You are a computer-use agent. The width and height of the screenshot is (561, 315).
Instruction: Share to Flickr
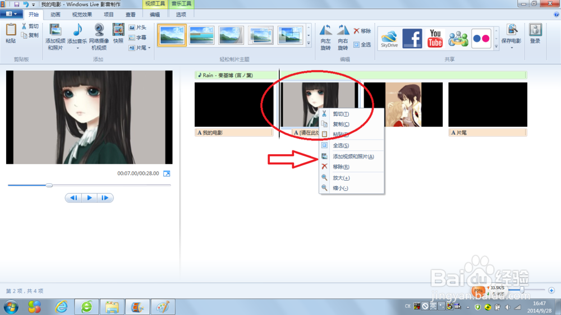tap(481, 39)
